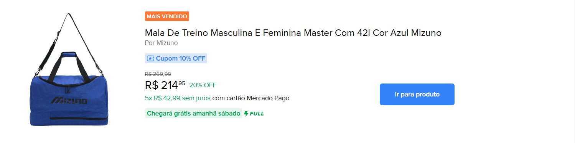Click the com cartão Mercado Pago text
The width and height of the screenshot is (575, 143).
click(x=251, y=98)
